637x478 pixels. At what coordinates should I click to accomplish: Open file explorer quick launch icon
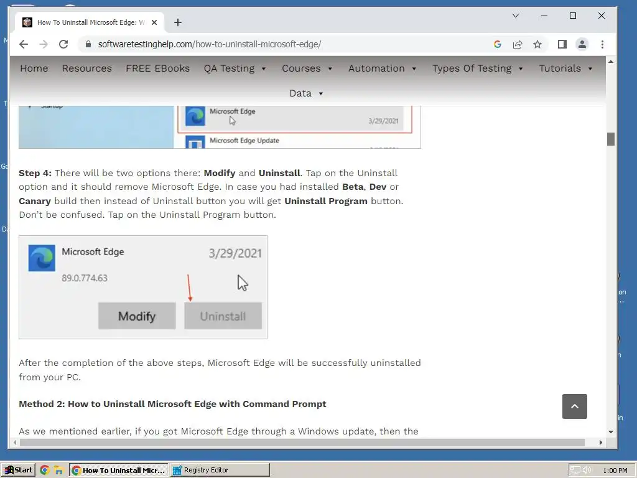point(59,471)
